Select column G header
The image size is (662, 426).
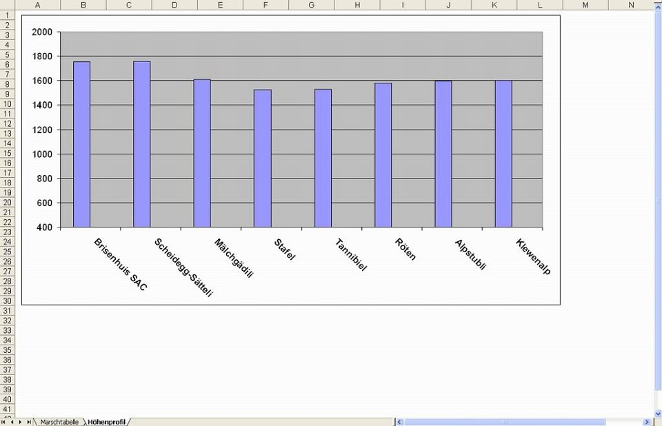pos(312,5)
